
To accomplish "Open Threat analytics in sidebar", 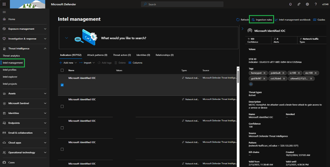I will pyautogui.click(x=12, y=56).
